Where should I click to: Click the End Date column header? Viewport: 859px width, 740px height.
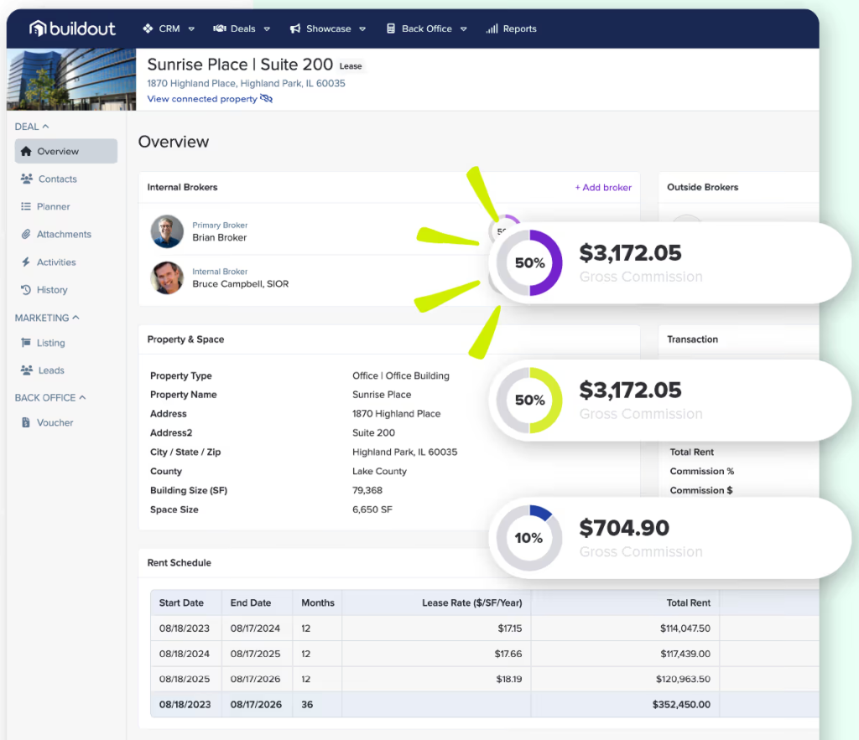click(x=250, y=603)
